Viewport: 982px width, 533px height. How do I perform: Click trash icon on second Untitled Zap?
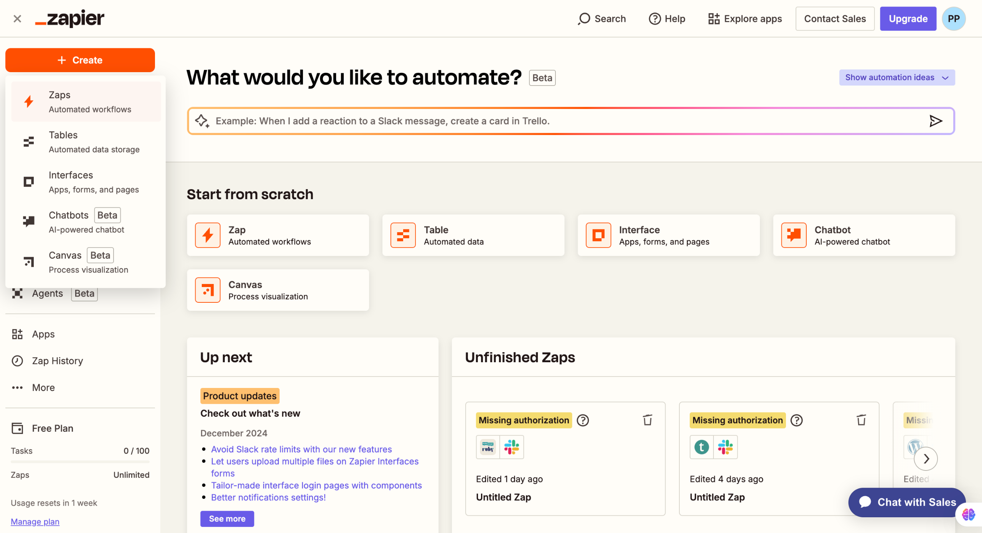point(861,420)
